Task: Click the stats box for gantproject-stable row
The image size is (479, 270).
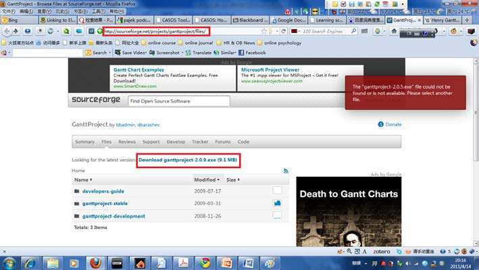Action: (x=277, y=203)
